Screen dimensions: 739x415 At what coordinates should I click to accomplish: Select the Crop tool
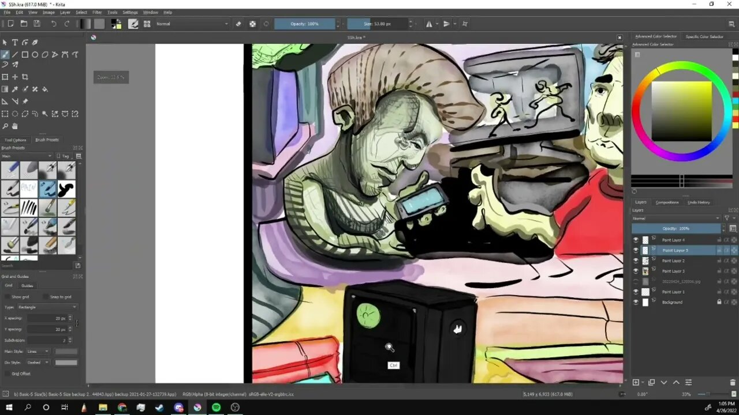coord(25,77)
